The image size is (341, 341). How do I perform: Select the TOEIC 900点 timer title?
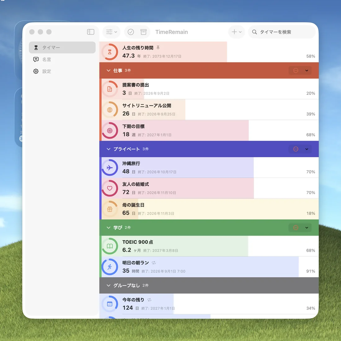coord(138,242)
